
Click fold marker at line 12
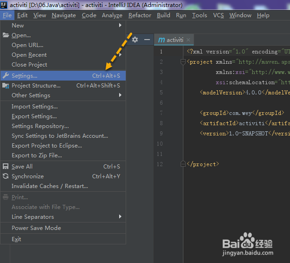[183, 164]
